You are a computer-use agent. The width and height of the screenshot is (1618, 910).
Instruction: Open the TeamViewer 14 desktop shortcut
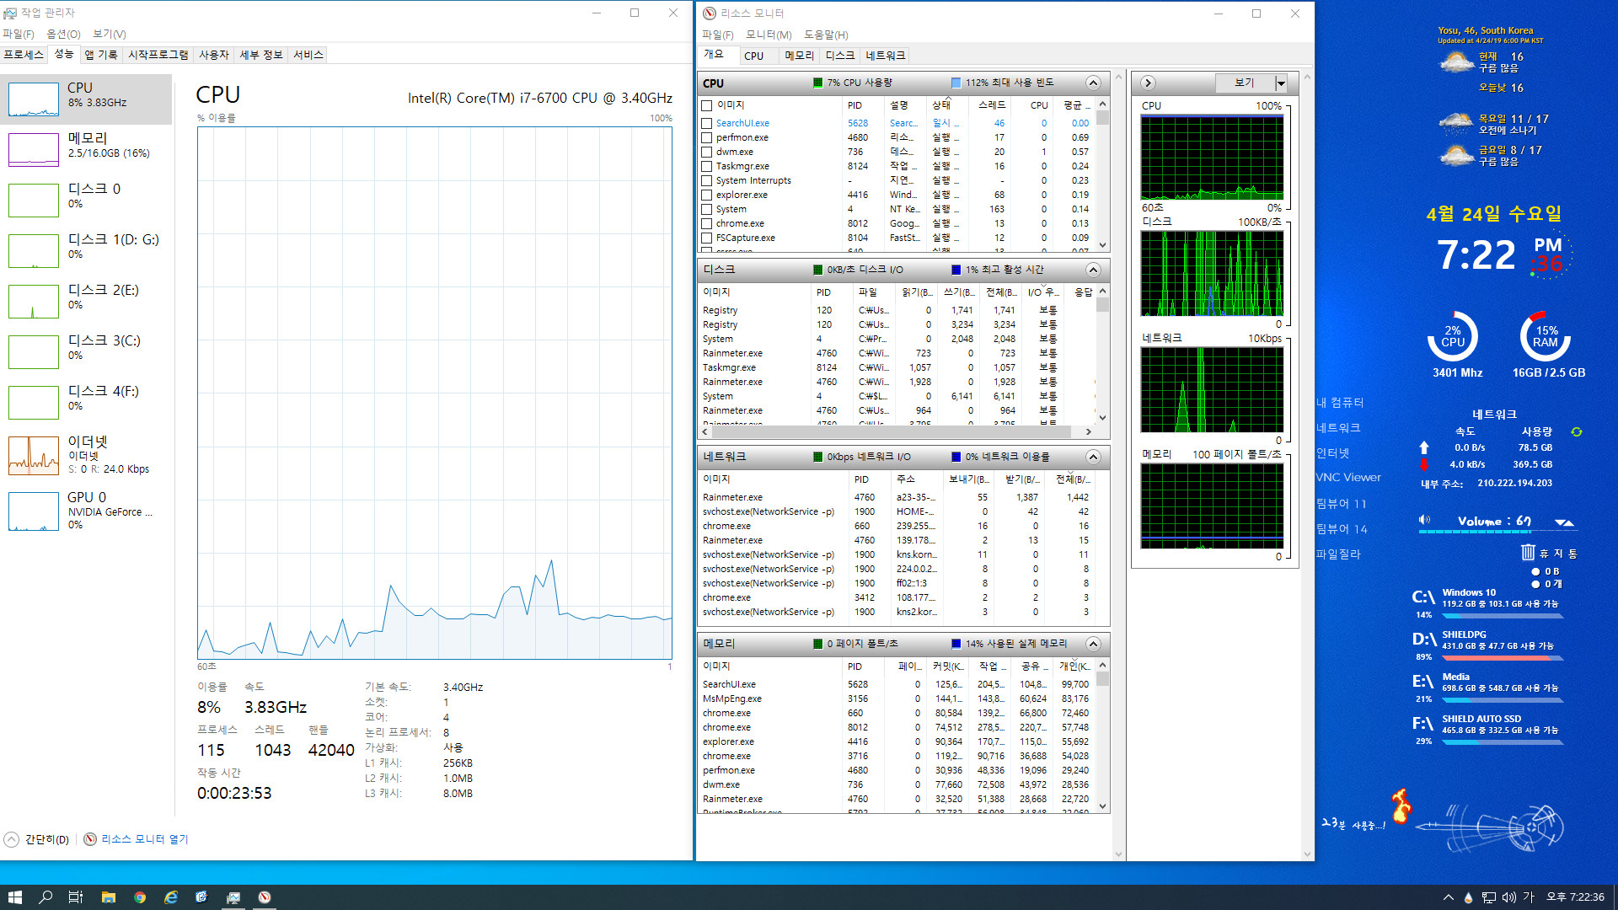click(1342, 529)
